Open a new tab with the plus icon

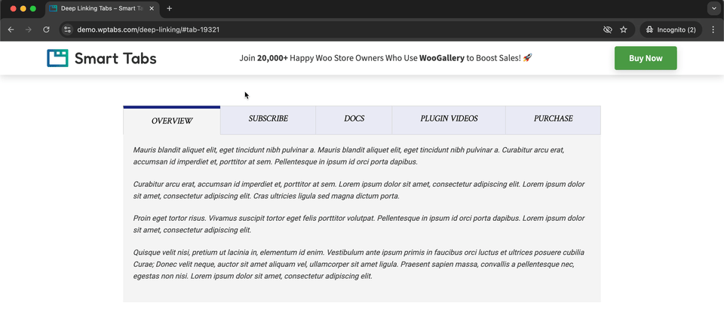click(x=170, y=8)
